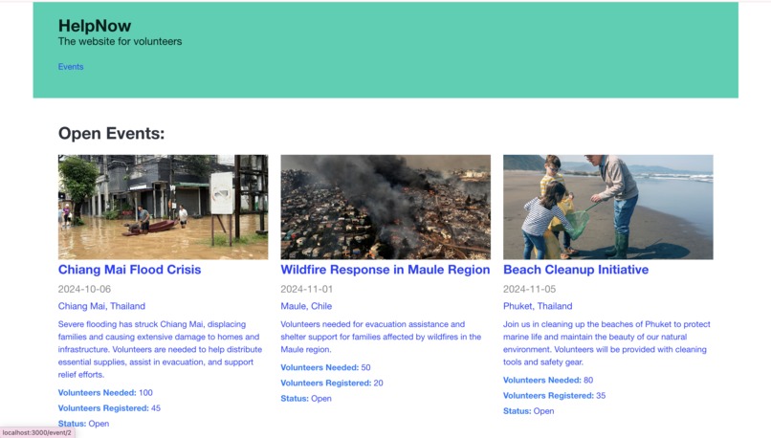Open the Events navigation link
This screenshot has height=438, width=771.
point(71,66)
